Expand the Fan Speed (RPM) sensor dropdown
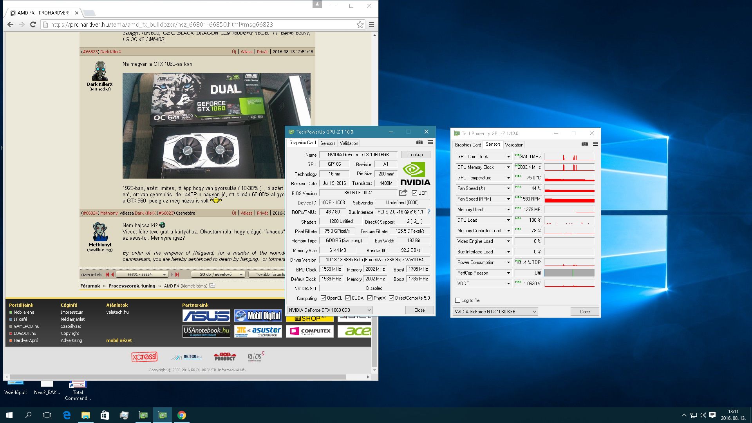Image resolution: width=752 pixels, height=423 pixels. [x=508, y=199]
